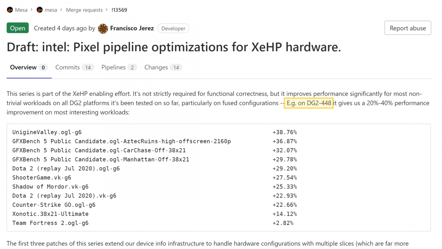Switch to the Overview tab
The height and width of the screenshot is (249, 442).
coord(23,68)
